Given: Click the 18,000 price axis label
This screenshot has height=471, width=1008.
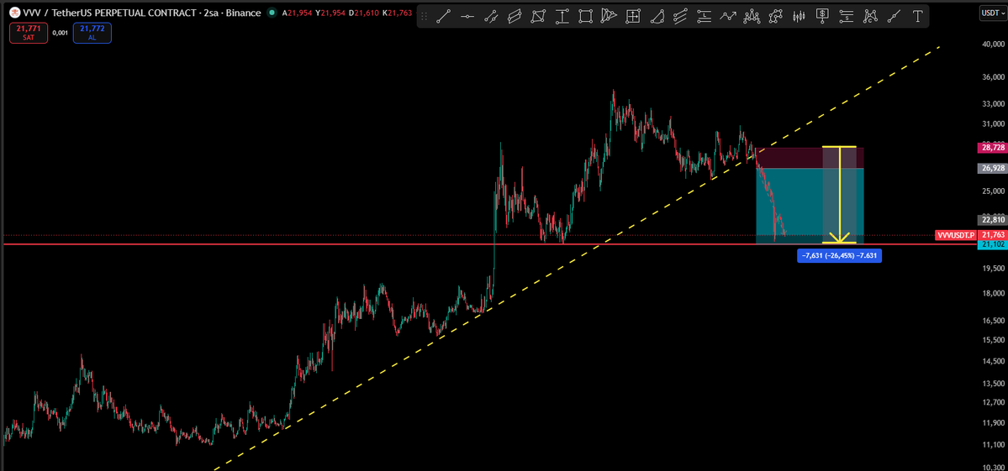Looking at the screenshot, I should (992, 294).
